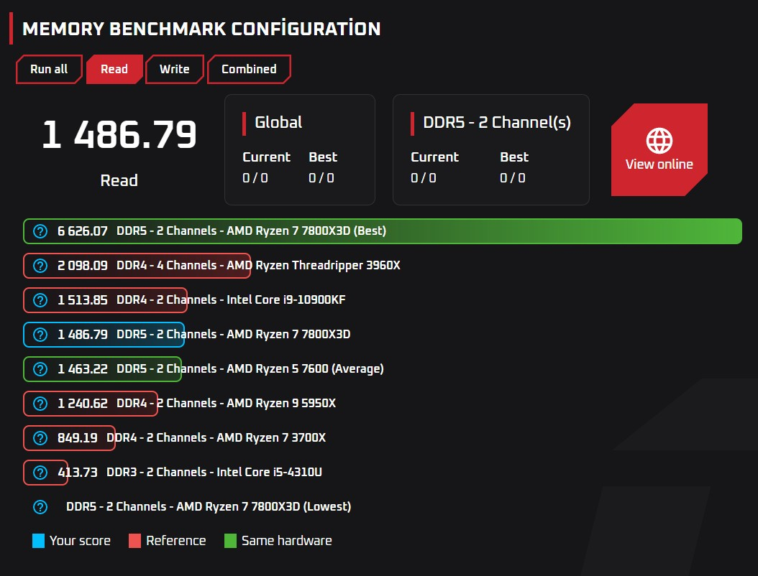
Task: Click the View online button label
Action: tap(659, 164)
